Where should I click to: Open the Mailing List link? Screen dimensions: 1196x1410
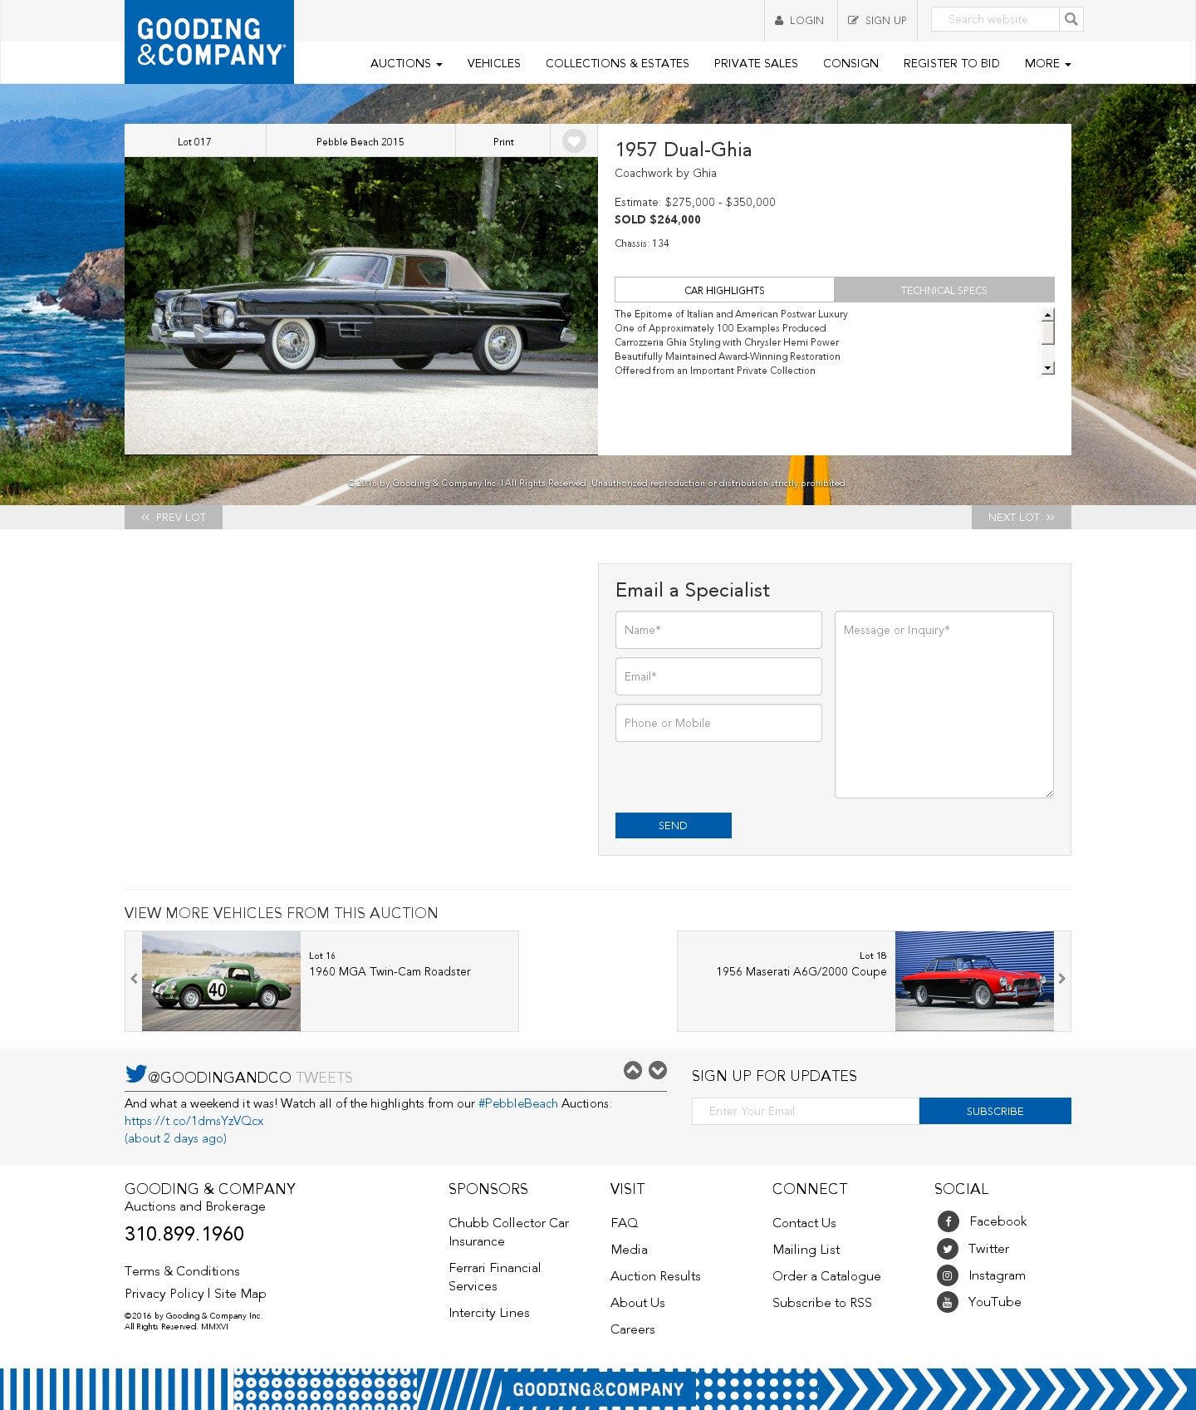[806, 1250]
